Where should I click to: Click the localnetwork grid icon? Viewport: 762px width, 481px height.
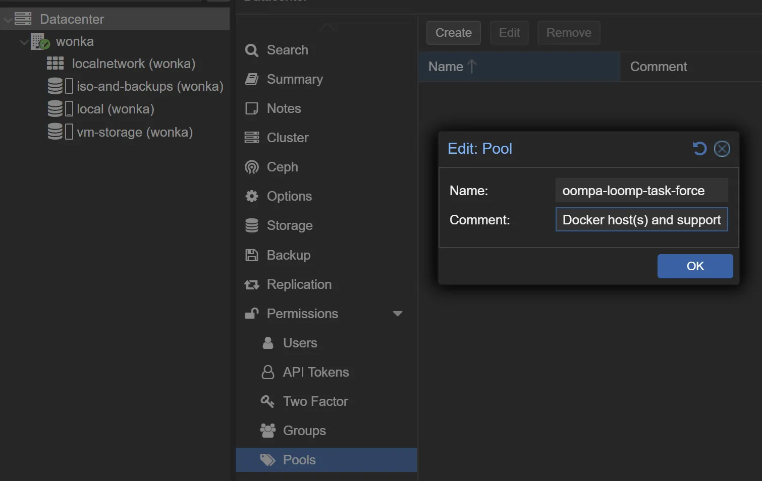coord(56,64)
